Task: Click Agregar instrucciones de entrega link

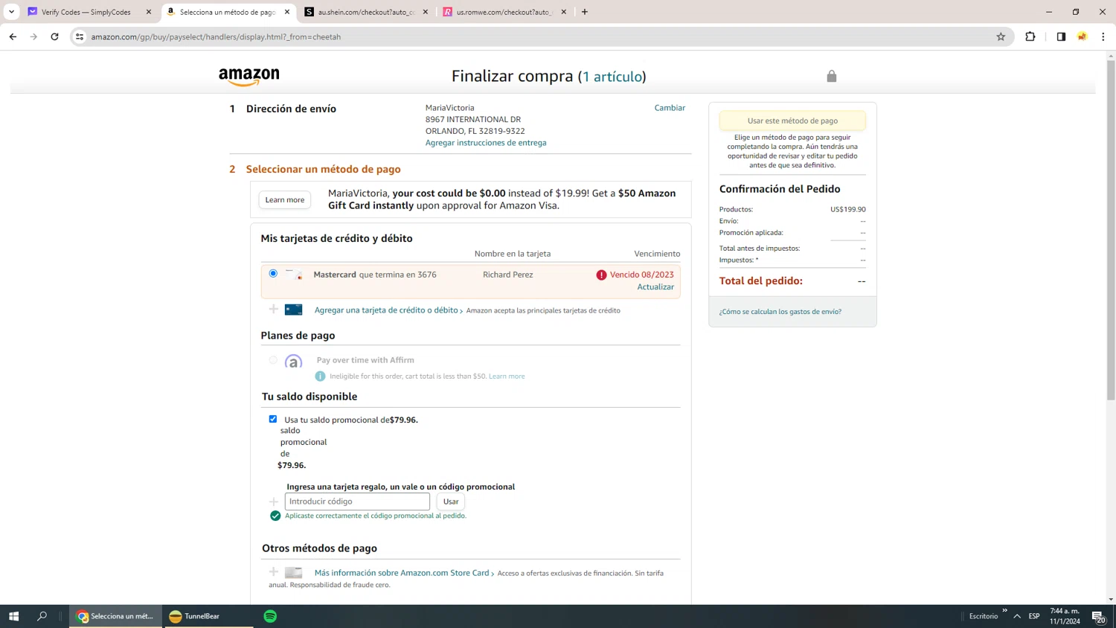Action: [486, 143]
